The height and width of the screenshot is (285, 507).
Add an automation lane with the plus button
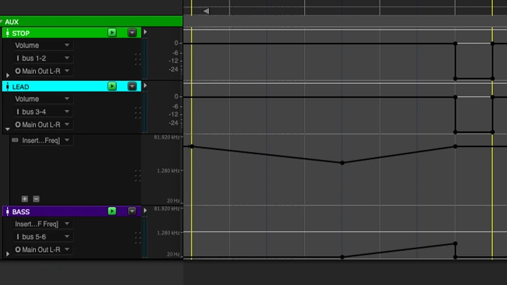pyautogui.click(x=25, y=199)
